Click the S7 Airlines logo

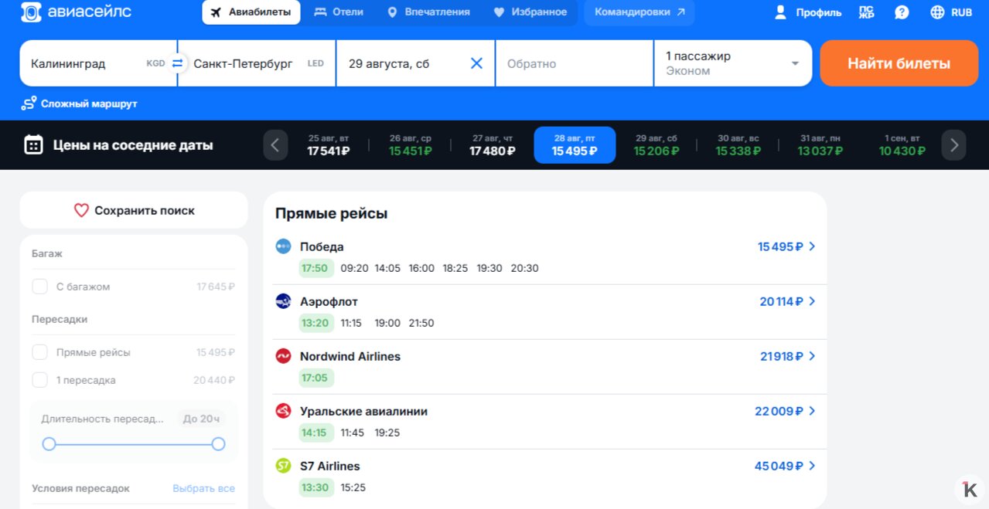click(x=284, y=466)
